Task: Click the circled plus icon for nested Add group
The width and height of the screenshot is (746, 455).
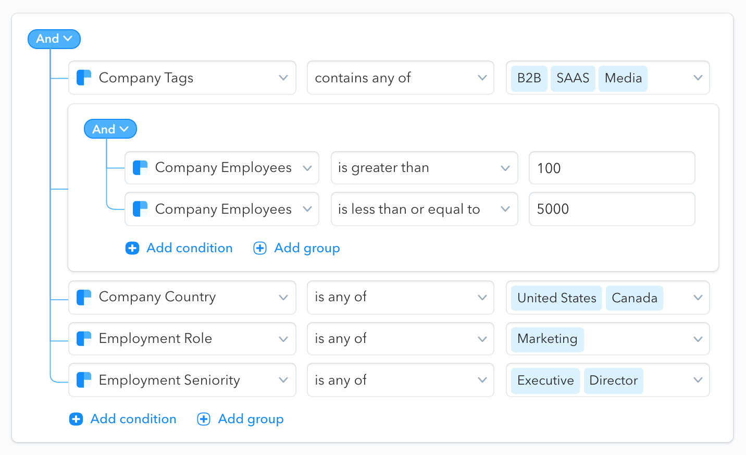Action: pos(260,248)
